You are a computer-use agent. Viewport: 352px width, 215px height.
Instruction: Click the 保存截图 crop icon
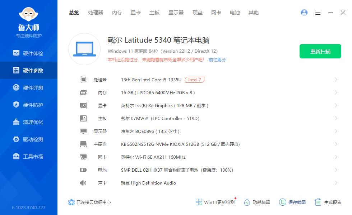tap(282, 202)
